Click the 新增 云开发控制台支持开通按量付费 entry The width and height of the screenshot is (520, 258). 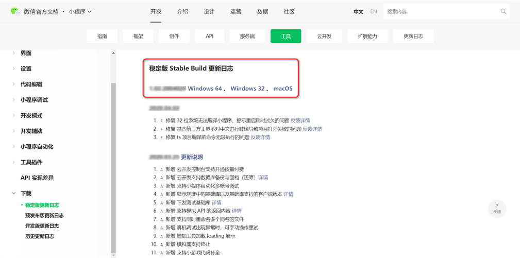(x=205, y=169)
